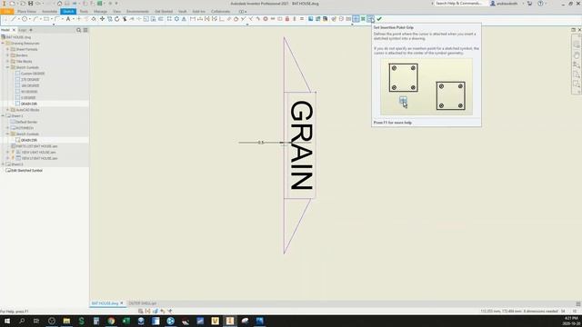
Task: Switch to the Tools ribbon tab
Action: click(x=84, y=12)
